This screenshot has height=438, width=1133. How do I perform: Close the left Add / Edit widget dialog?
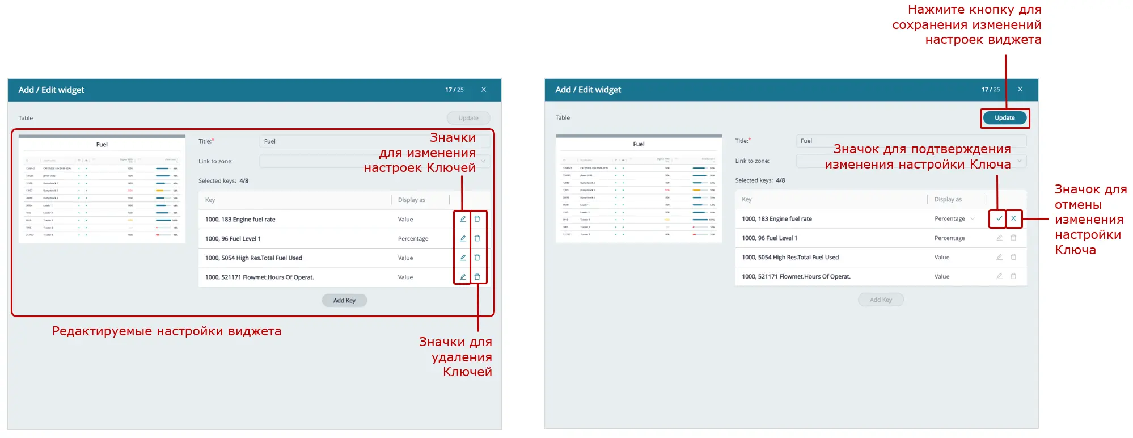pyautogui.click(x=484, y=90)
